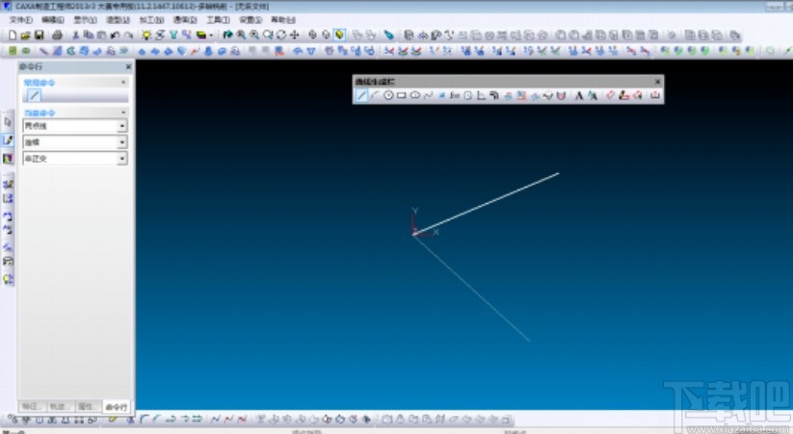The width and height of the screenshot is (793, 434).
Task: Select the Rectangle tool in curve toolbar
Action: tap(402, 95)
